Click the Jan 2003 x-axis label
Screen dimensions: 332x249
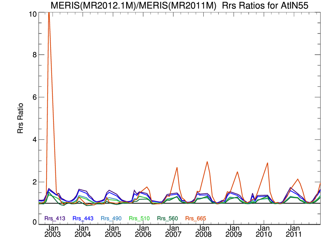[52, 231]
